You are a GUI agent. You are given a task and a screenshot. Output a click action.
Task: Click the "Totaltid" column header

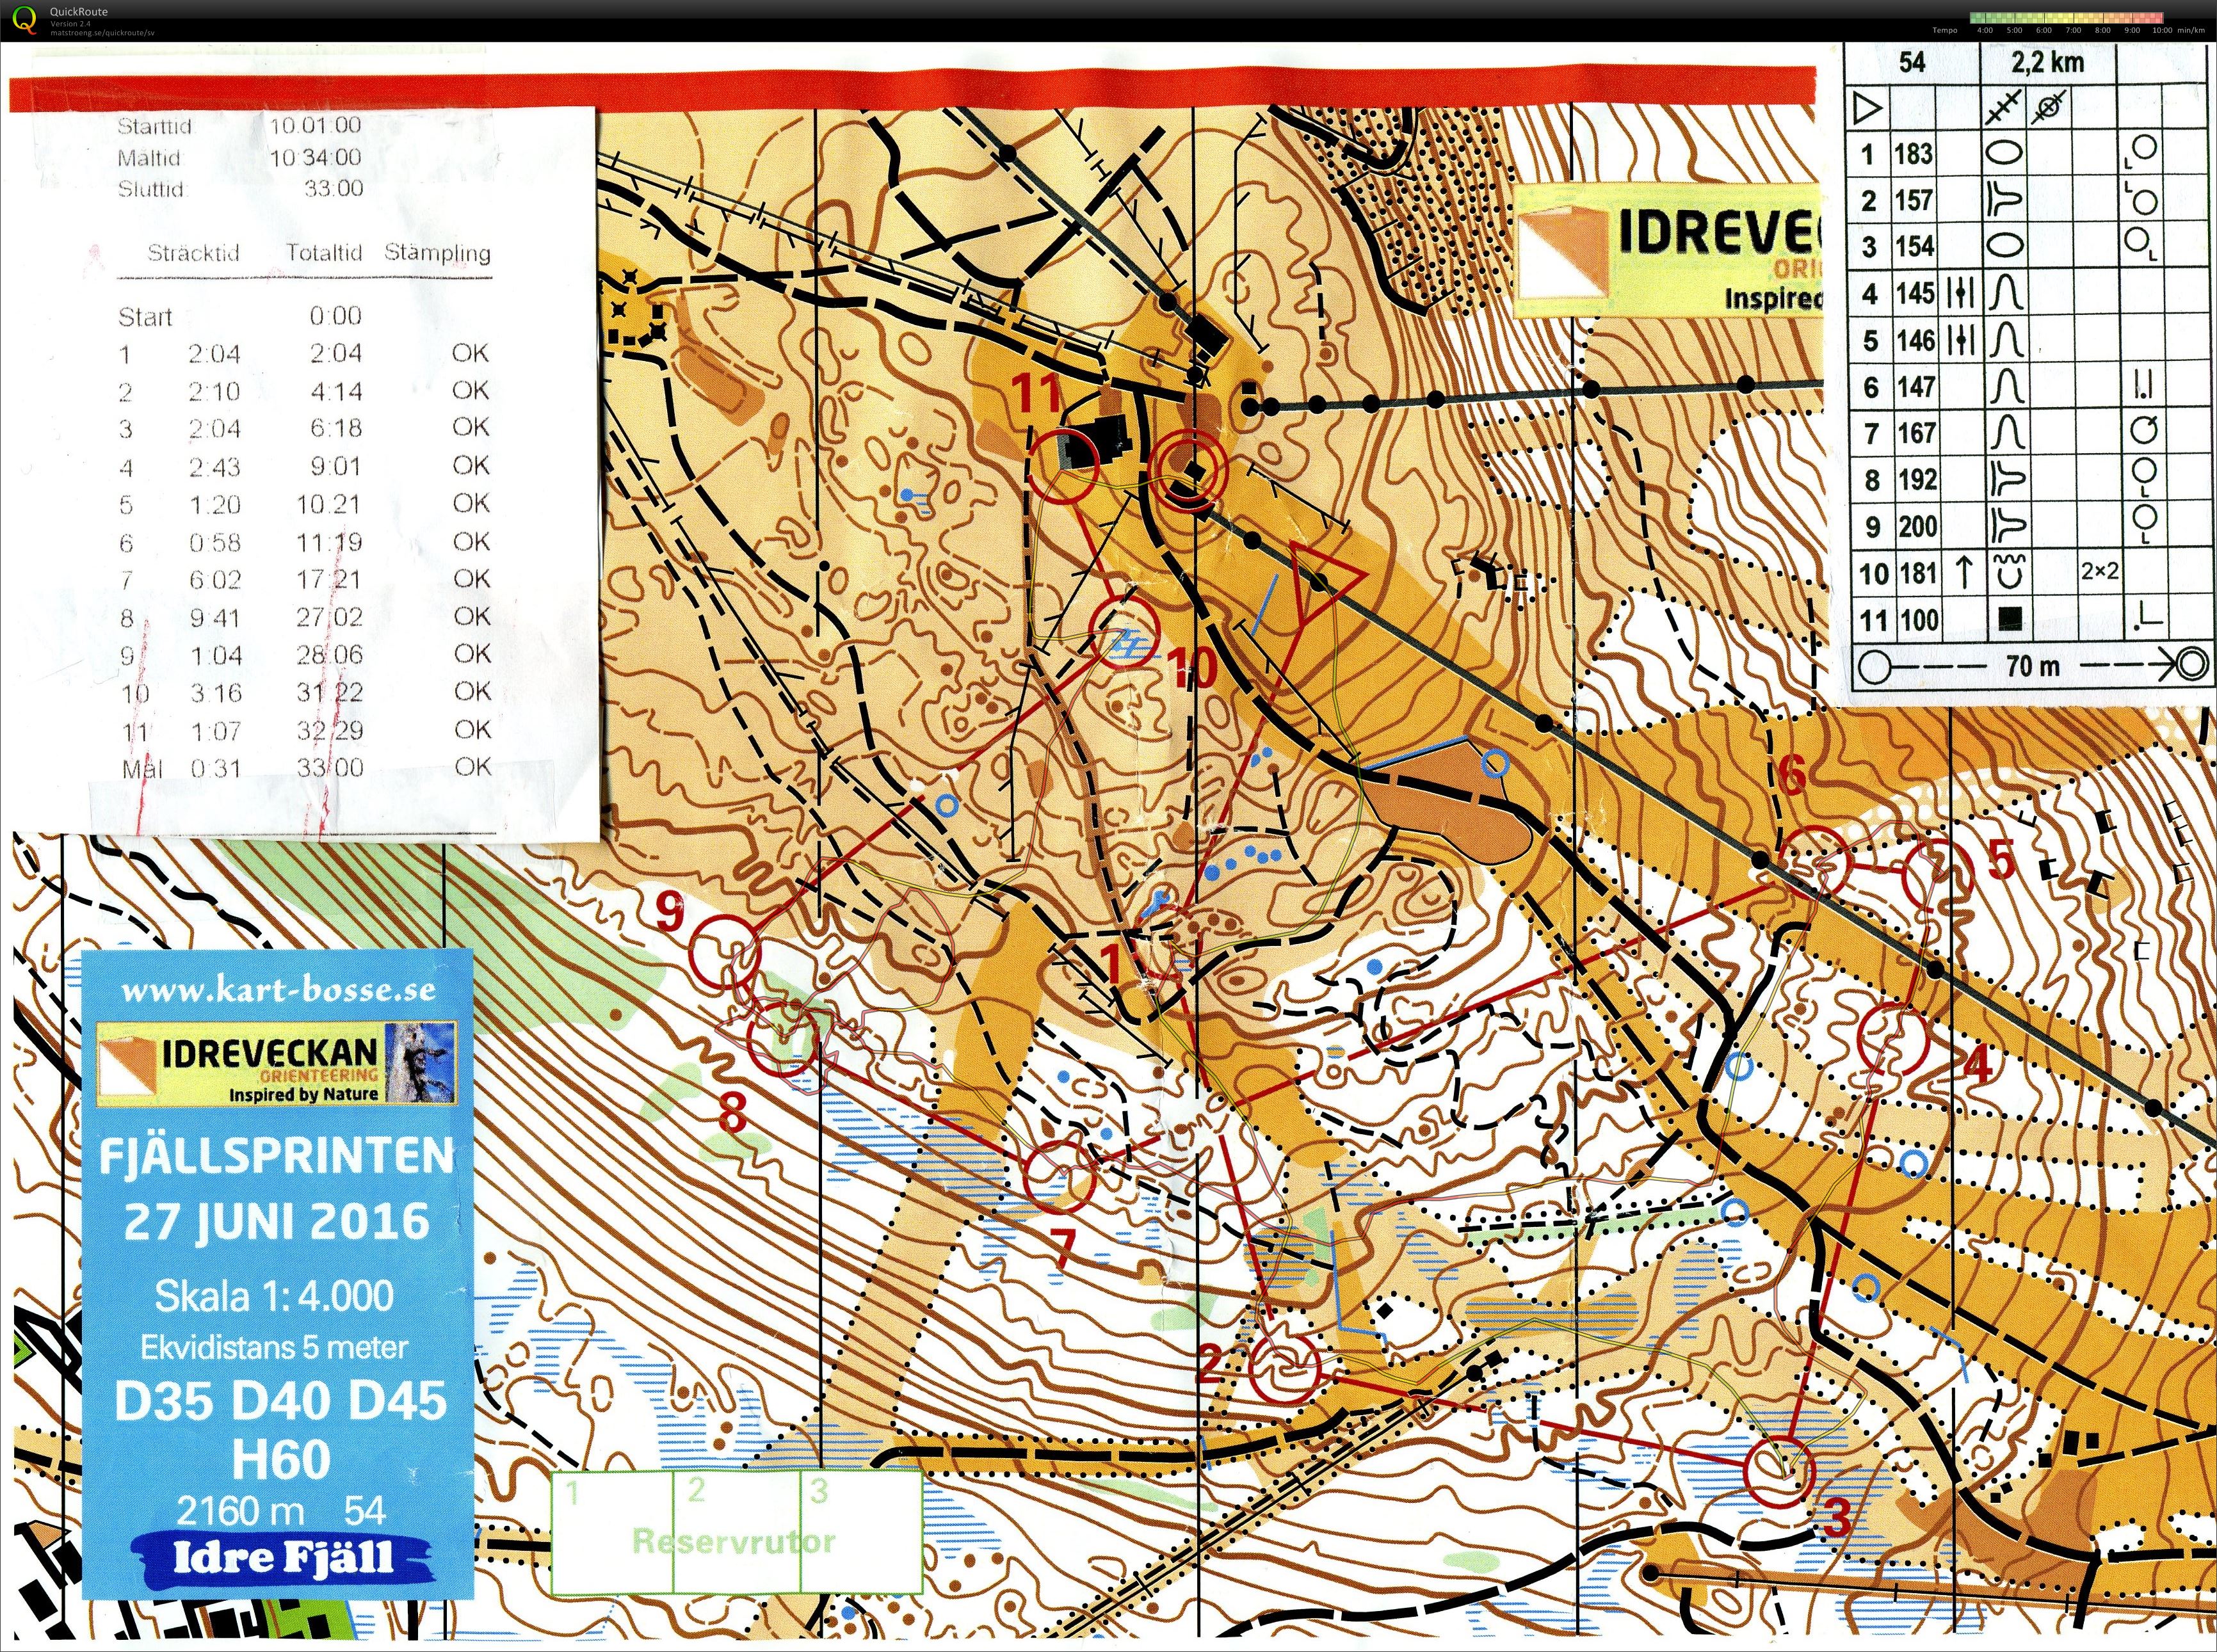324,253
